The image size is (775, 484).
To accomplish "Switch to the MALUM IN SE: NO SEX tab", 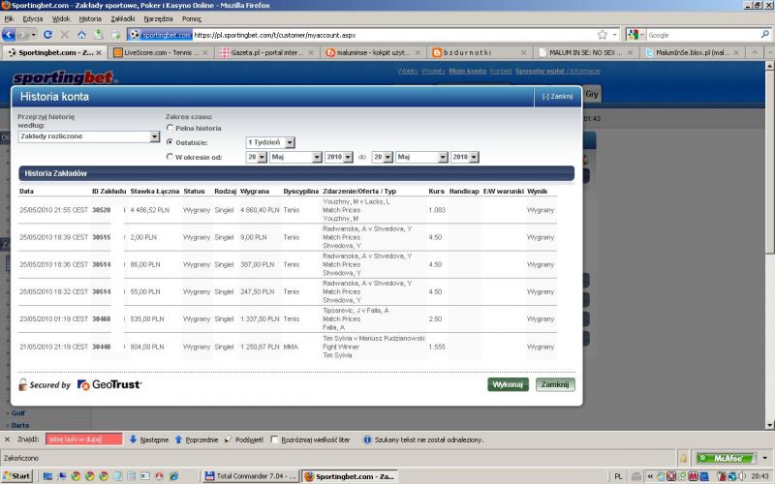I will (x=586, y=52).
